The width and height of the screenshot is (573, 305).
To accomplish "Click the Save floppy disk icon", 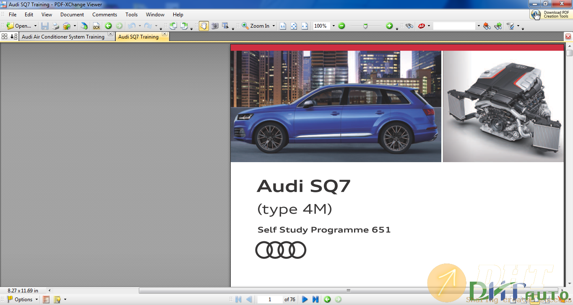I will point(45,26).
